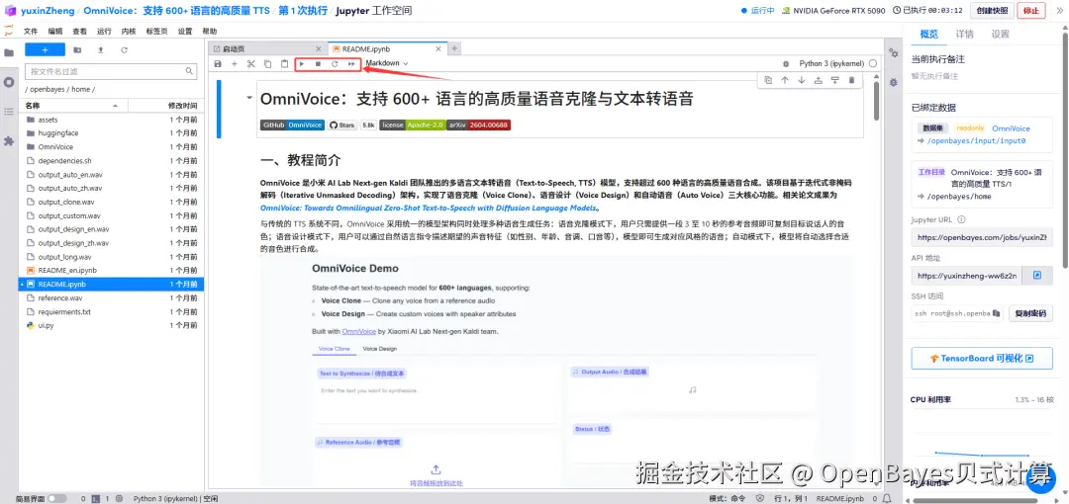Select the dependencies.sh file
Image resolution: width=1069 pixels, height=504 pixels.
click(113, 161)
